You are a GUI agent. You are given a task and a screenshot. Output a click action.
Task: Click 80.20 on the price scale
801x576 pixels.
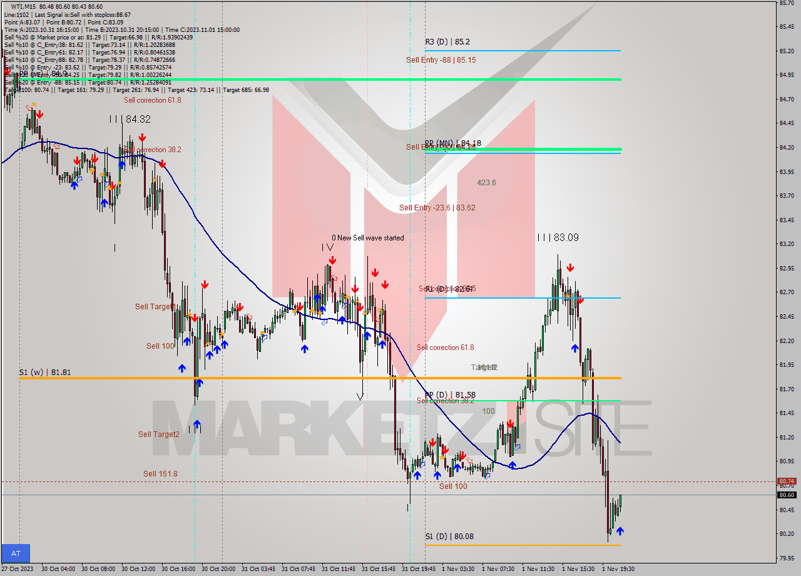pyautogui.click(x=787, y=533)
